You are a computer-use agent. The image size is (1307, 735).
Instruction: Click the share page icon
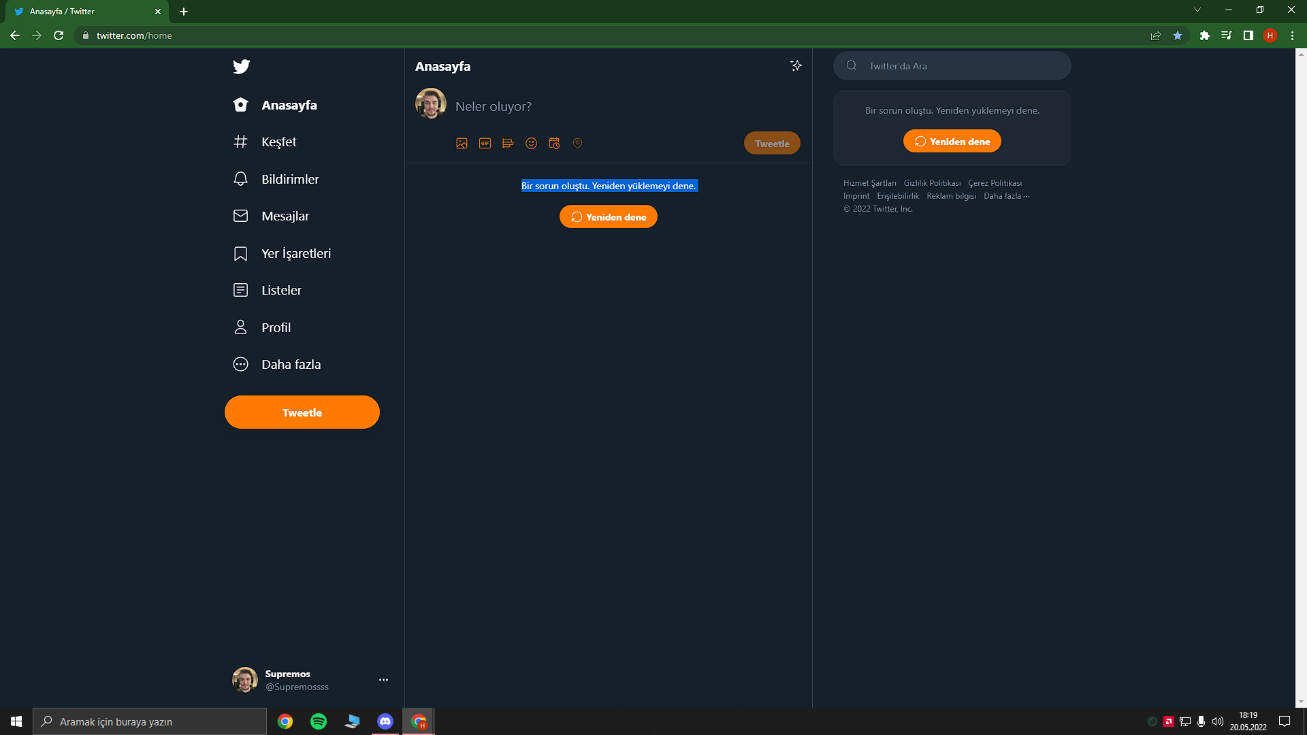1156,35
